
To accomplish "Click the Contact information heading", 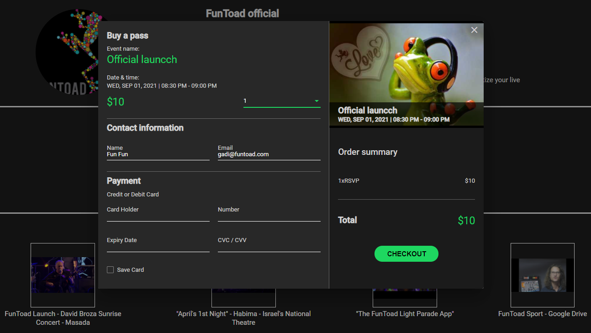I will click(x=145, y=128).
